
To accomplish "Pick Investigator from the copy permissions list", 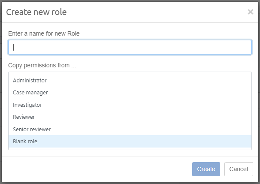I will (x=27, y=105).
